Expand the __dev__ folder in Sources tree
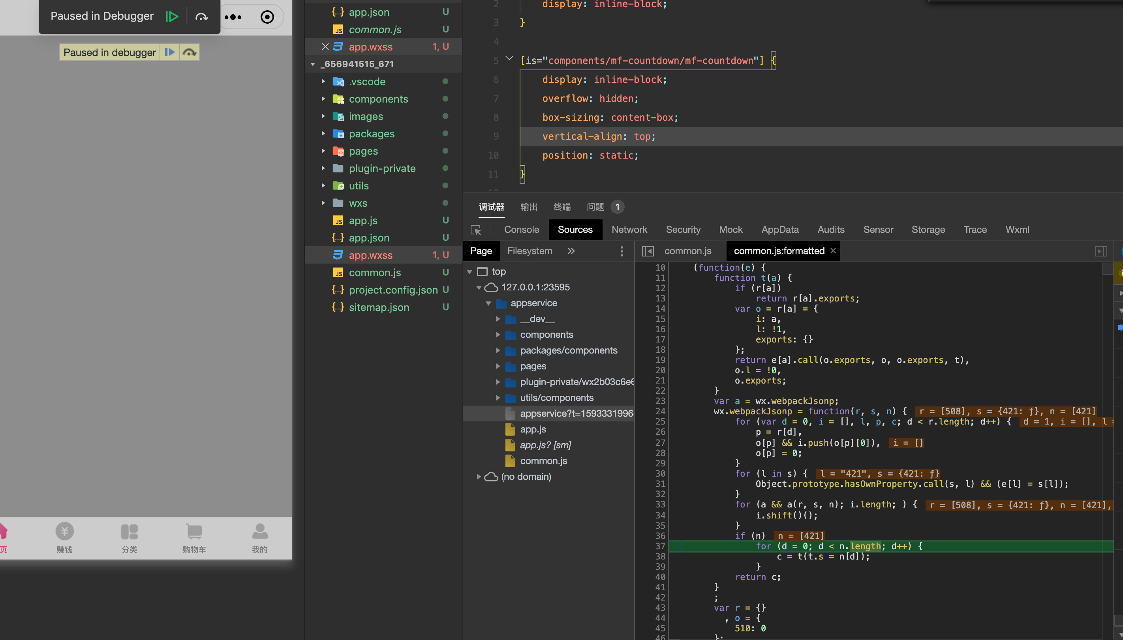 tap(498, 319)
